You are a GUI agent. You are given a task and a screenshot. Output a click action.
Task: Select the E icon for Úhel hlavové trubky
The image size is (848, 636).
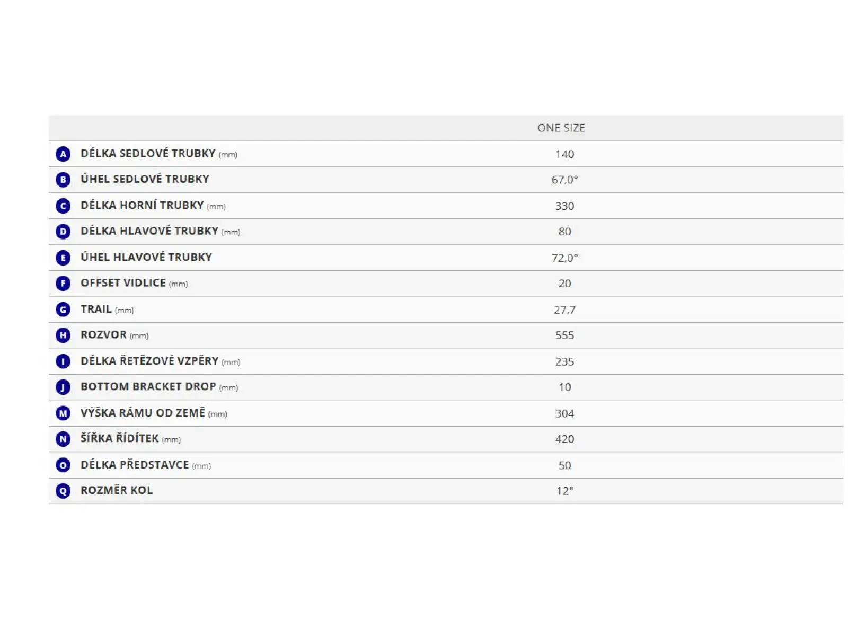tap(63, 258)
